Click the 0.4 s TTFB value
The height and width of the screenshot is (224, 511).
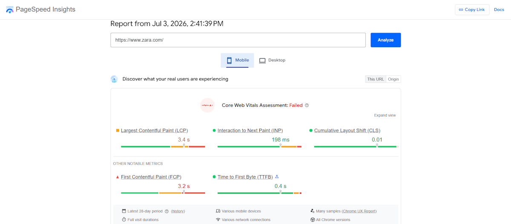click(281, 186)
